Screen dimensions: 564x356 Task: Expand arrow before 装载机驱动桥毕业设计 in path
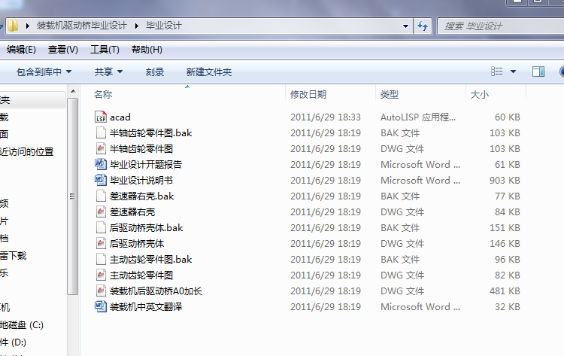coord(28,26)
